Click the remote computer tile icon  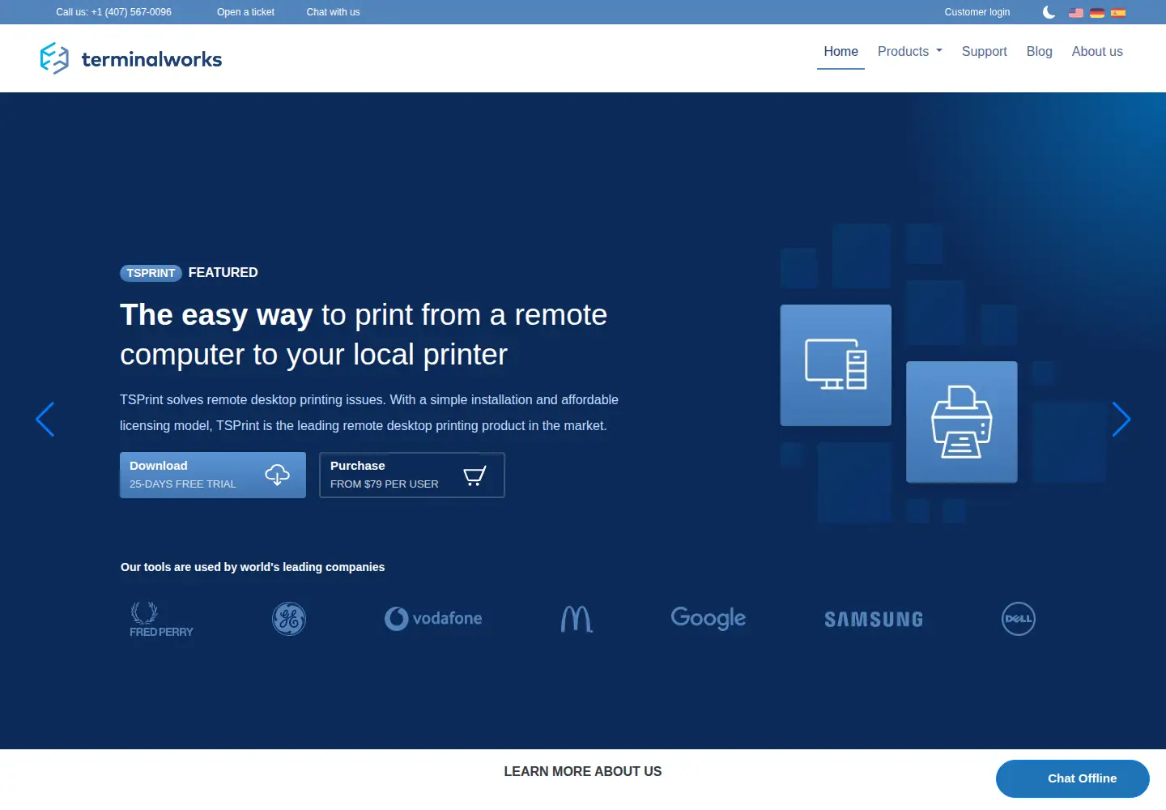pos(836,365)
